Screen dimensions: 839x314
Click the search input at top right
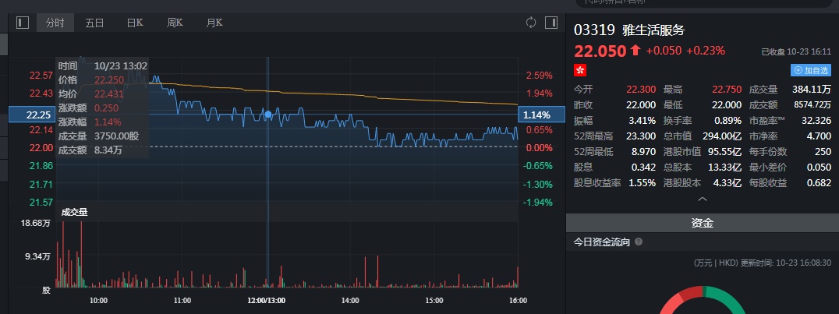pyautogui.click(x=702, y=4)
